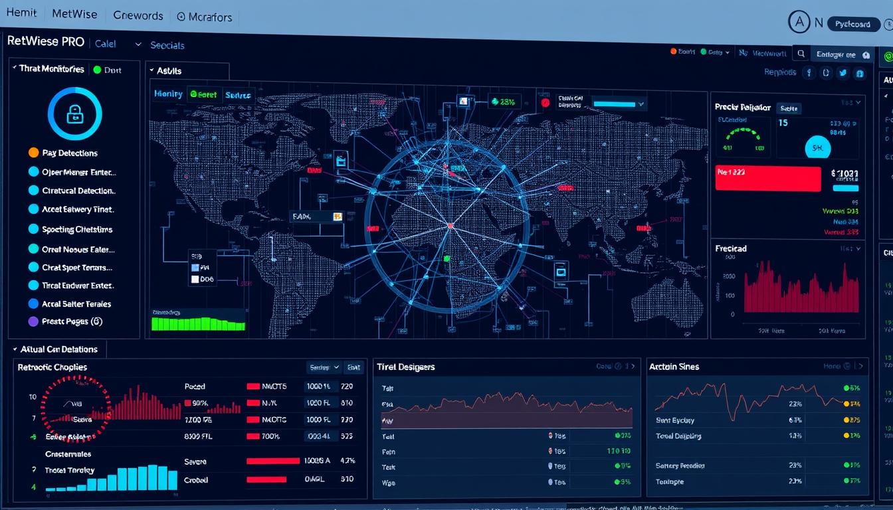Click the large red progress bar in Precta panel

[768, 179]
